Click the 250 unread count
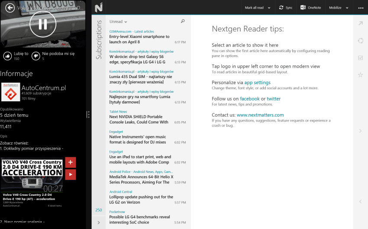Image resolution: width=368 pixels, height=229 pixels. 99,210
